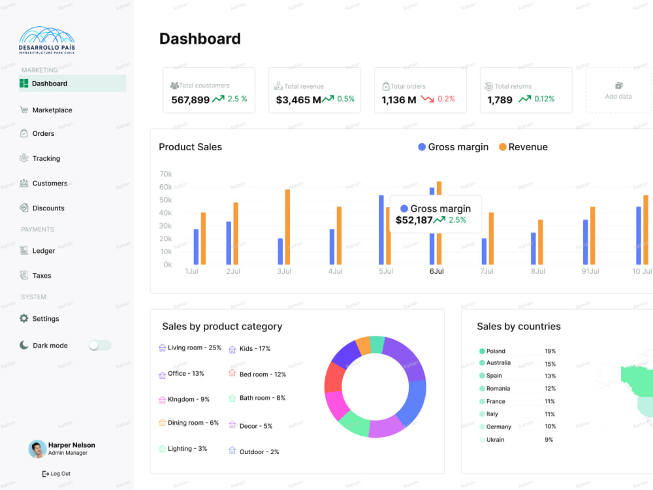The width and height of the screenshot is (653, 490).
Task: Go to the Orders page
Action: tap(37, 133)
